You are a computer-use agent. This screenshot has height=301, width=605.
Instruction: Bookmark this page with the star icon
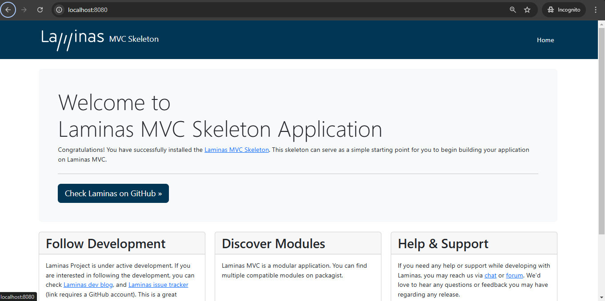(527, 10)
